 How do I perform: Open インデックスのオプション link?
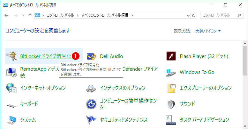coord(123,88)
